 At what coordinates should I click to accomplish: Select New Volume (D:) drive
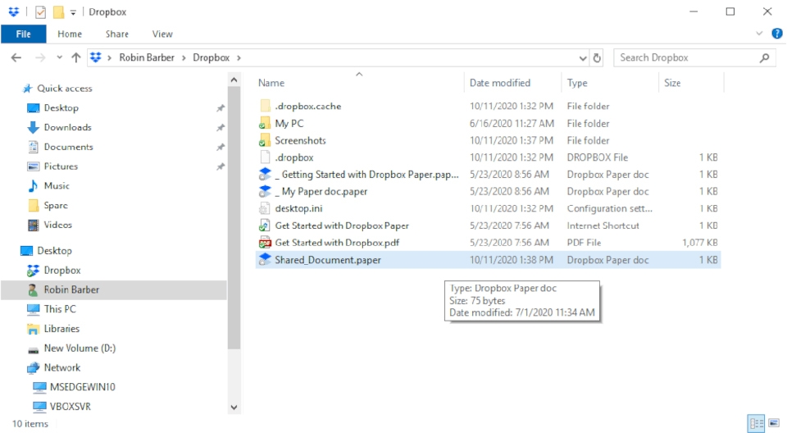click(x=80, y=348)
